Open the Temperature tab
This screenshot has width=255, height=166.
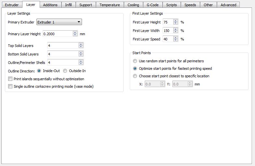[x=110, y=5]
